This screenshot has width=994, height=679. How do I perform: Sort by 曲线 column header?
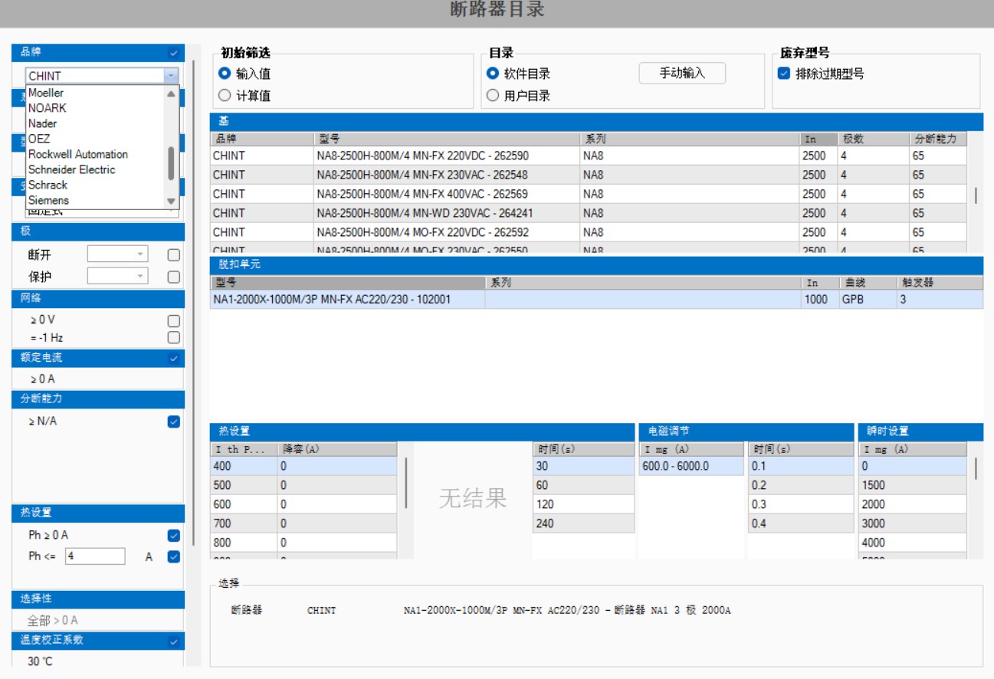click(867, 283)
